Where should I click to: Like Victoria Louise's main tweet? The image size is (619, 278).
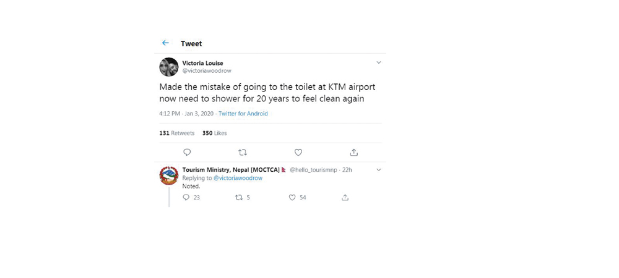click(298, 152)
